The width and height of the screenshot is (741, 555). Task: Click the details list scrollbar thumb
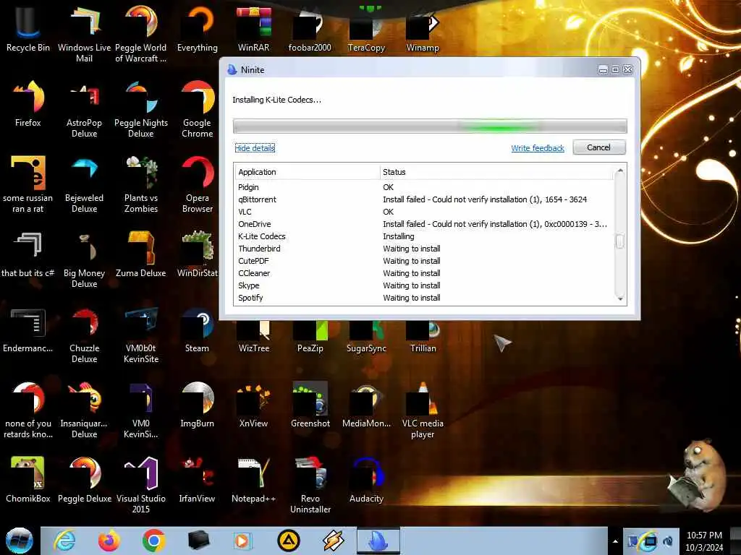[620, 241]
